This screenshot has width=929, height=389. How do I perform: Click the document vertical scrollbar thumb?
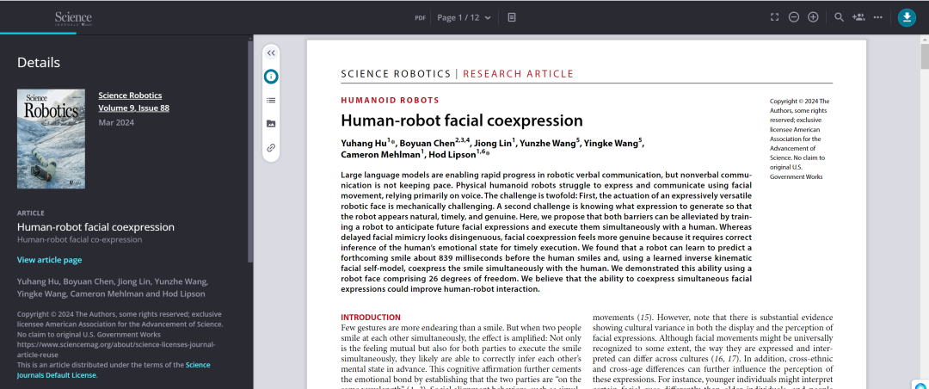pyautogui.click(x=924, y=56)
